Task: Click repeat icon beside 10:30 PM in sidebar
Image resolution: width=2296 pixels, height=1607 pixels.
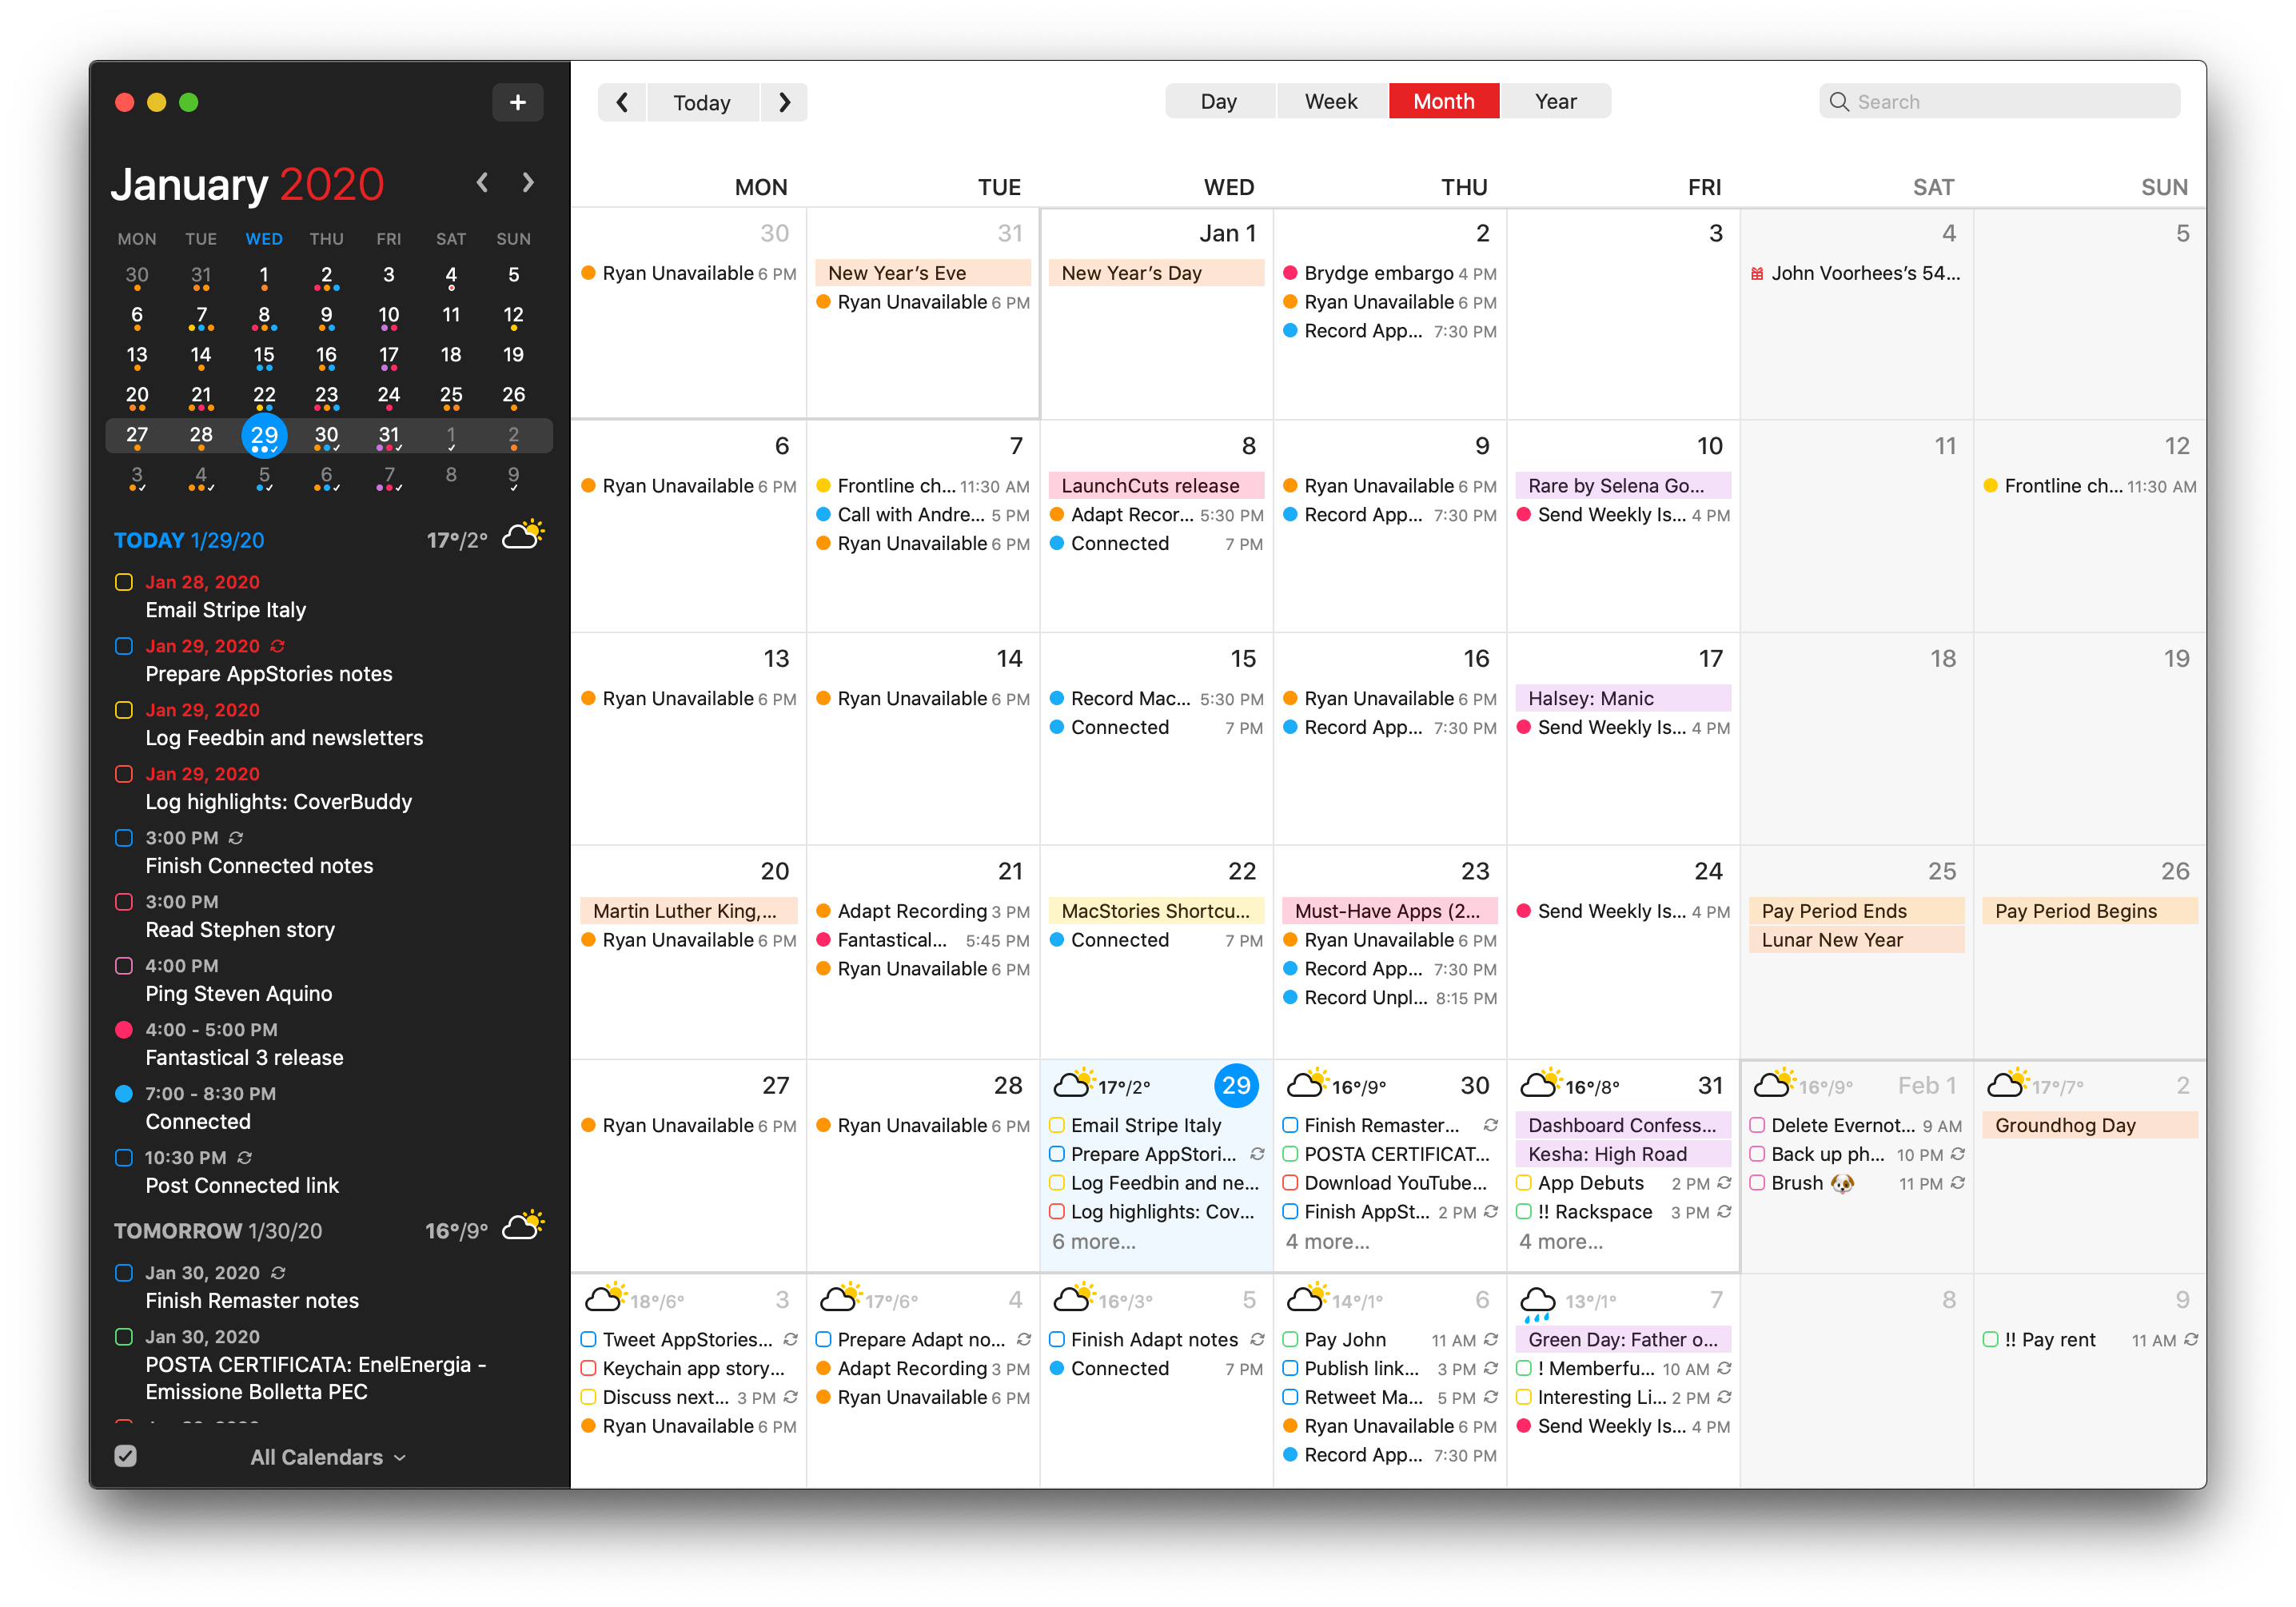Action: 245,1157
